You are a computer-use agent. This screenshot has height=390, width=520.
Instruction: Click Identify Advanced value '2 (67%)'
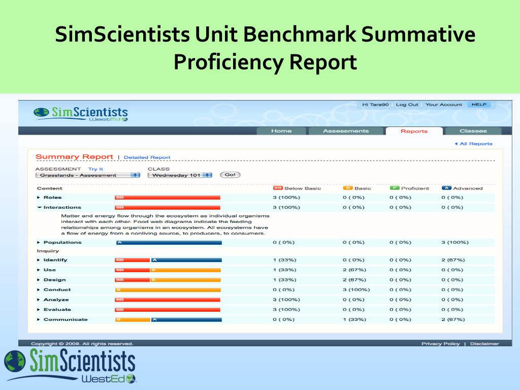[x=453, y=260]
